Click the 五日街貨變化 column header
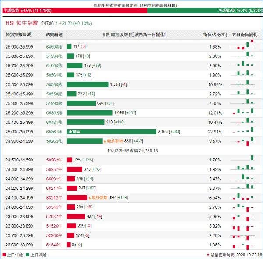This screenshot has width=263, height=259. coord(245,35)
